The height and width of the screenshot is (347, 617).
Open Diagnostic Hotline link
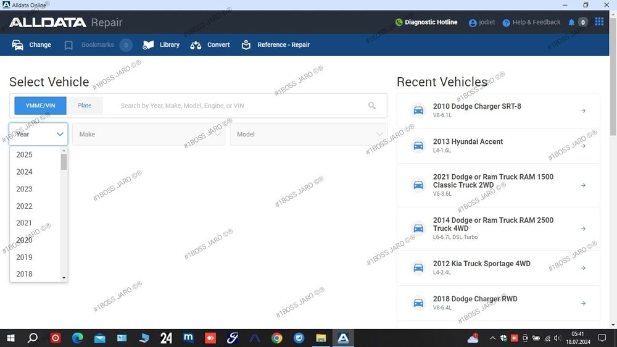[x=431, y=22]
